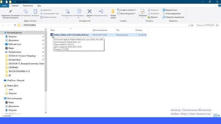Open Рабочий стол in sidebar

[x=15, y=44]
